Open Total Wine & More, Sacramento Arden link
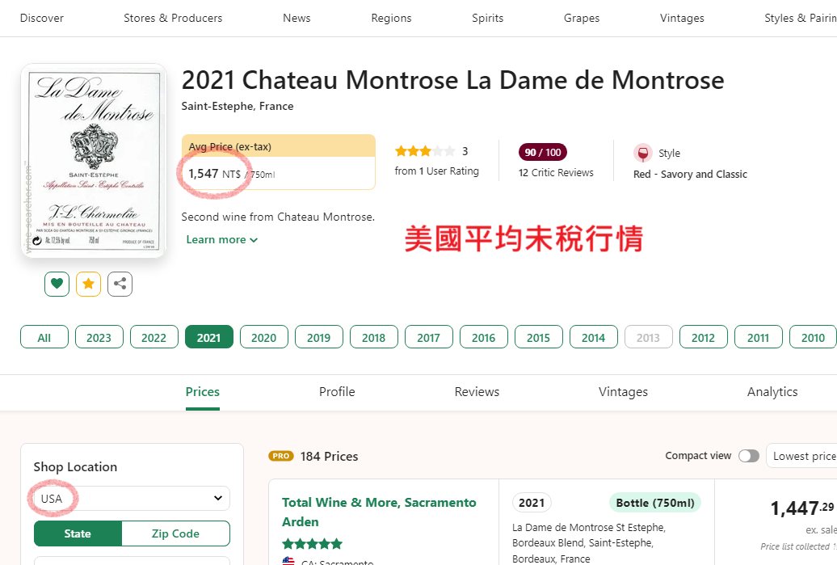837x565 pixels. pyautogui.click(x=379, y=512)
